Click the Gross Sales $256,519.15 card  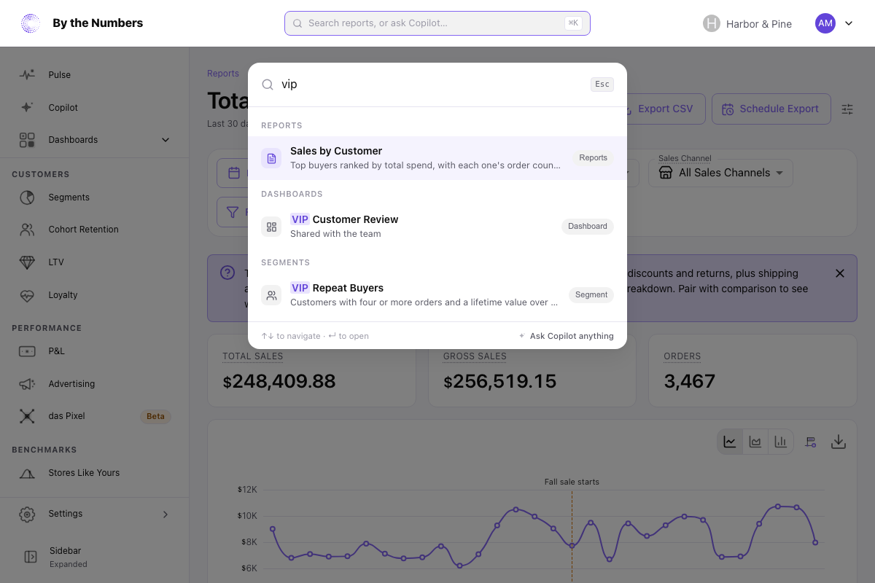pyautogui.click(x=532, y=371)
